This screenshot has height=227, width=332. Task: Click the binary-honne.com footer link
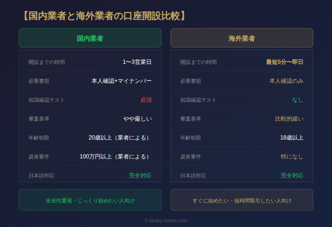[166, 220]
